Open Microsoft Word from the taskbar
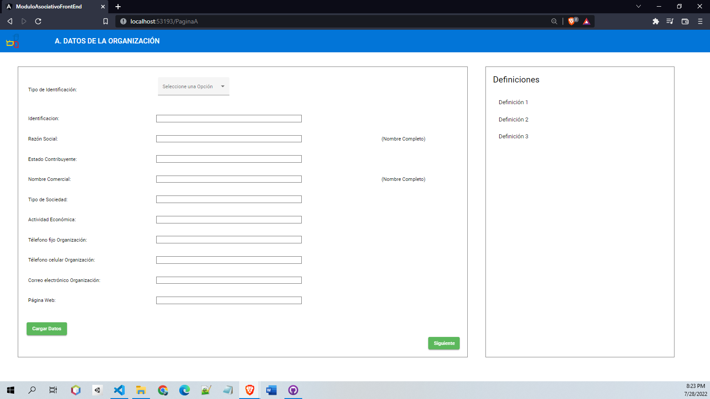The image size is (710, 399). tap(272, 390)
